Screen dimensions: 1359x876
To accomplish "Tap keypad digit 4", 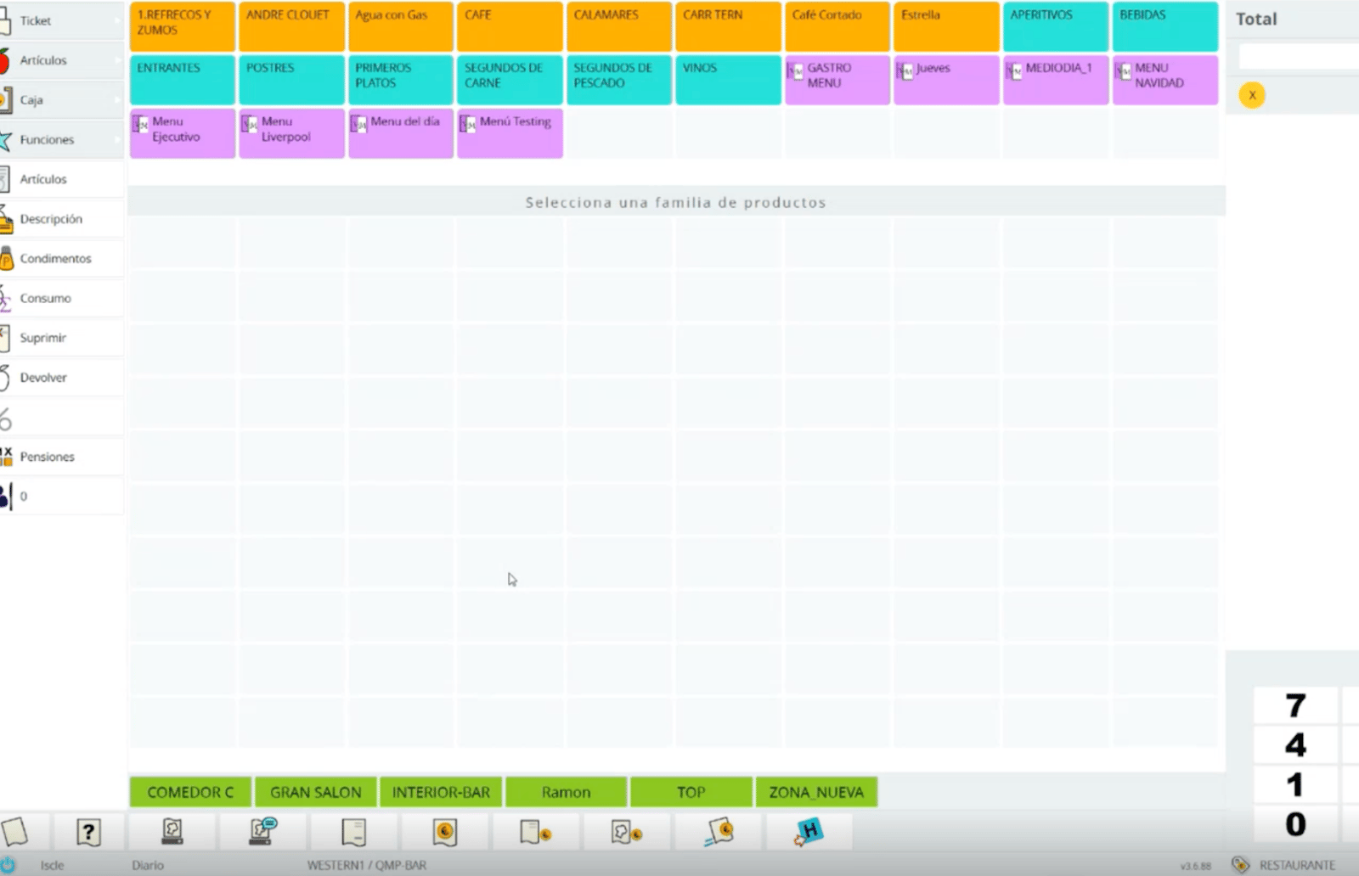I will [x=1295, y=744].
